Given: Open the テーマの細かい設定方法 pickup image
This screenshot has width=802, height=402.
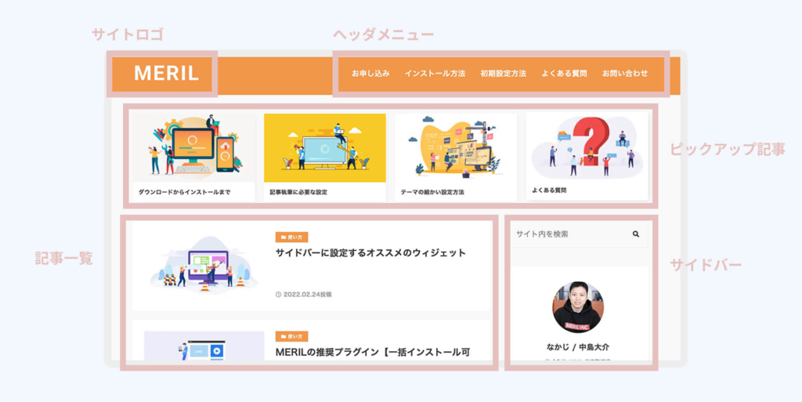Looking at the screenshot, I should [x=456, y=147].
